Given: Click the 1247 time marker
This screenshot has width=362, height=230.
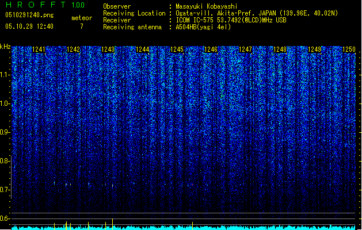Looking at the screenshot, I should point(245,49).
